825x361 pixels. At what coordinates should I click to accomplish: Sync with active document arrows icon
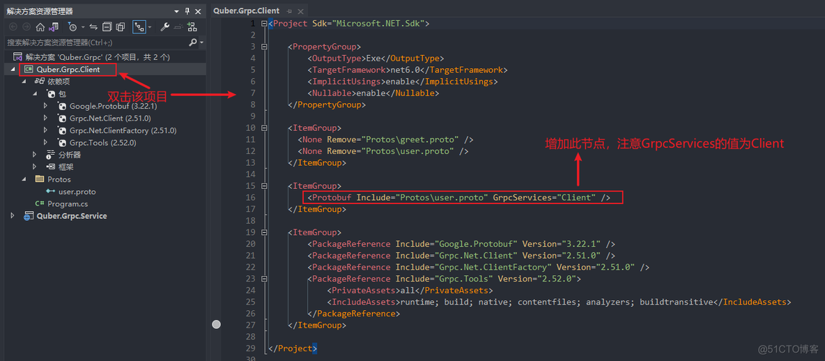click(x=93, y=27)
